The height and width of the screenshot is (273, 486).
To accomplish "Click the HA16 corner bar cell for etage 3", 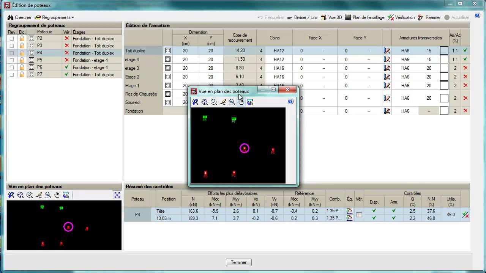I will coord(279,68).
